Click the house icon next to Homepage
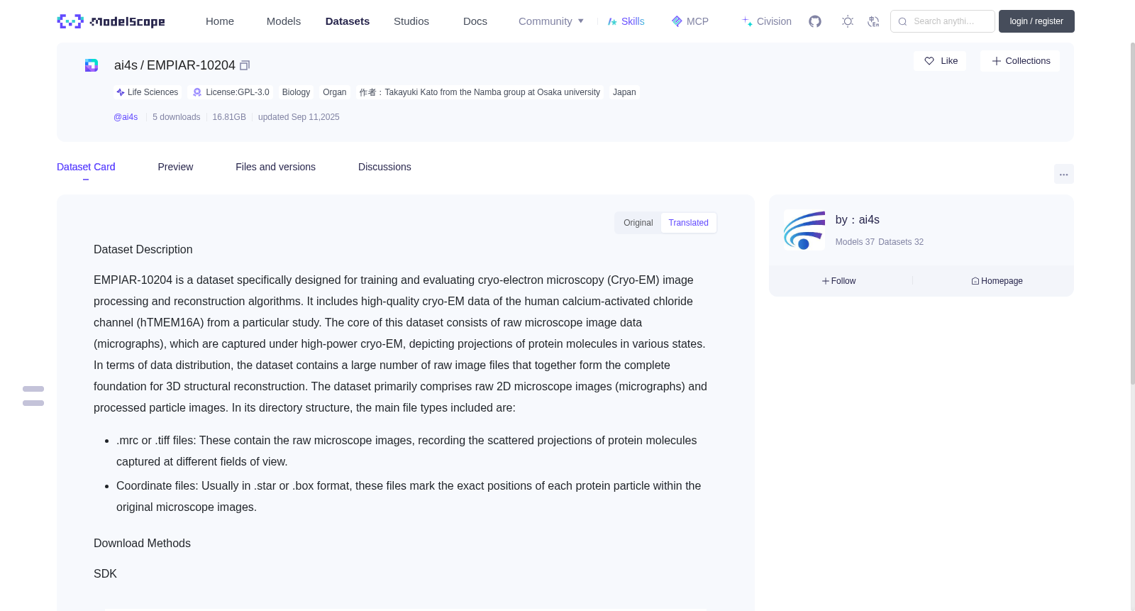The height and width of the screenshot is (611, 1135). point(975,281)
